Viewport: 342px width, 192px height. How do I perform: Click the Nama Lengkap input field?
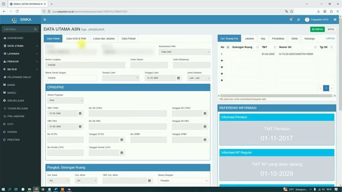point(85,65)
